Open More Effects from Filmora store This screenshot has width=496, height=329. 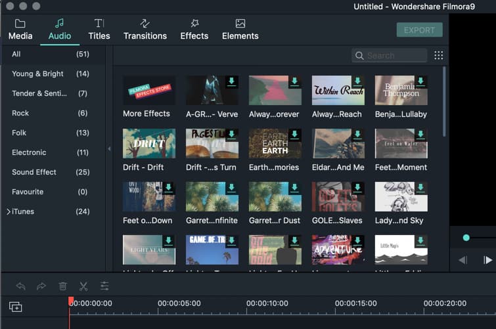point(149,90)
